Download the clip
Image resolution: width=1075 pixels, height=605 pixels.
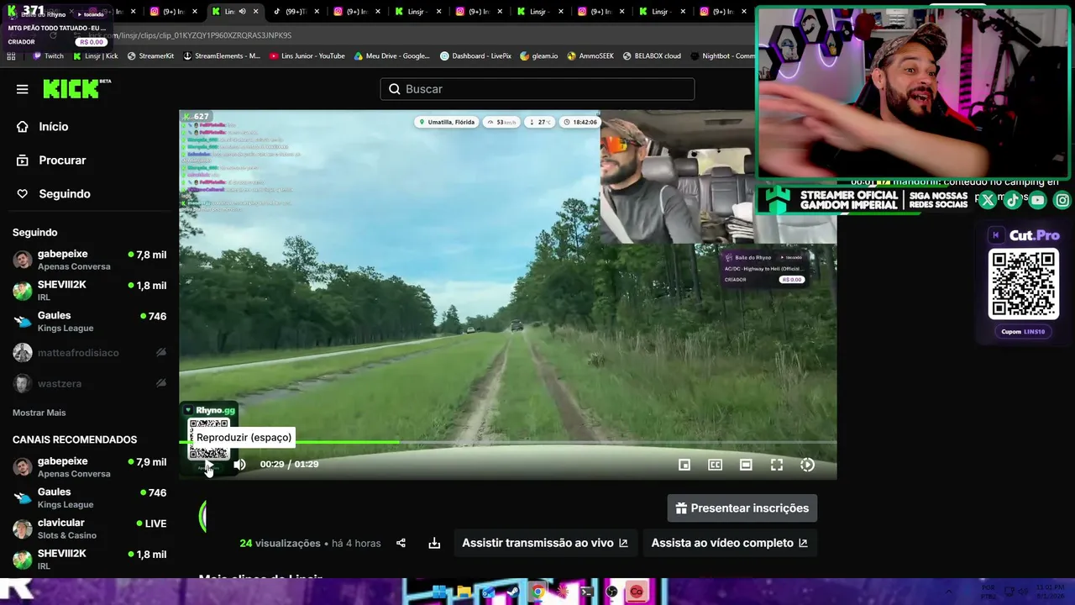tap(434, 543)
